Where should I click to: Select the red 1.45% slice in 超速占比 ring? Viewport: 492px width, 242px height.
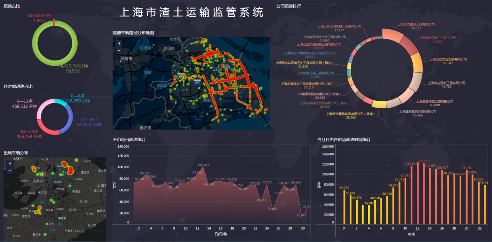tap(54, 22)
